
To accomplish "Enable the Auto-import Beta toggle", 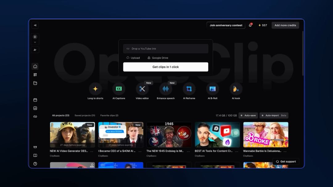I will tap(274, 115).
